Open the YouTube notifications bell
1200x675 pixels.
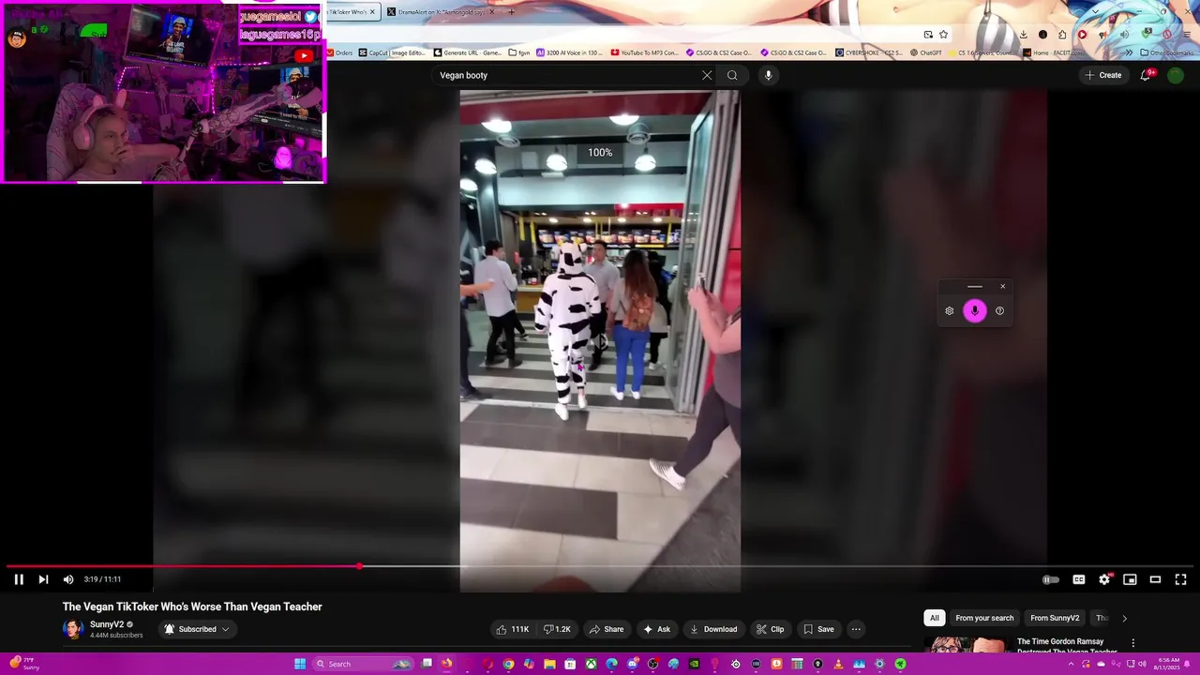click(1146, 75)
